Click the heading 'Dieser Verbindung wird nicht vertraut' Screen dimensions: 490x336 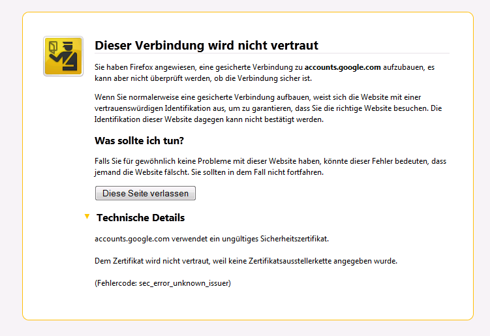206,45
